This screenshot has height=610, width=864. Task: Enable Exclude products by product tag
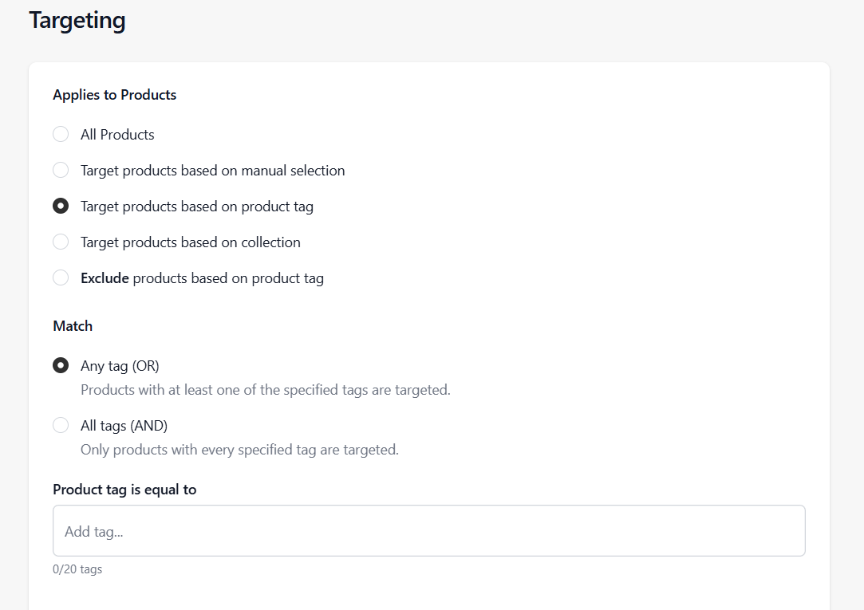click(x=61, y=277)
